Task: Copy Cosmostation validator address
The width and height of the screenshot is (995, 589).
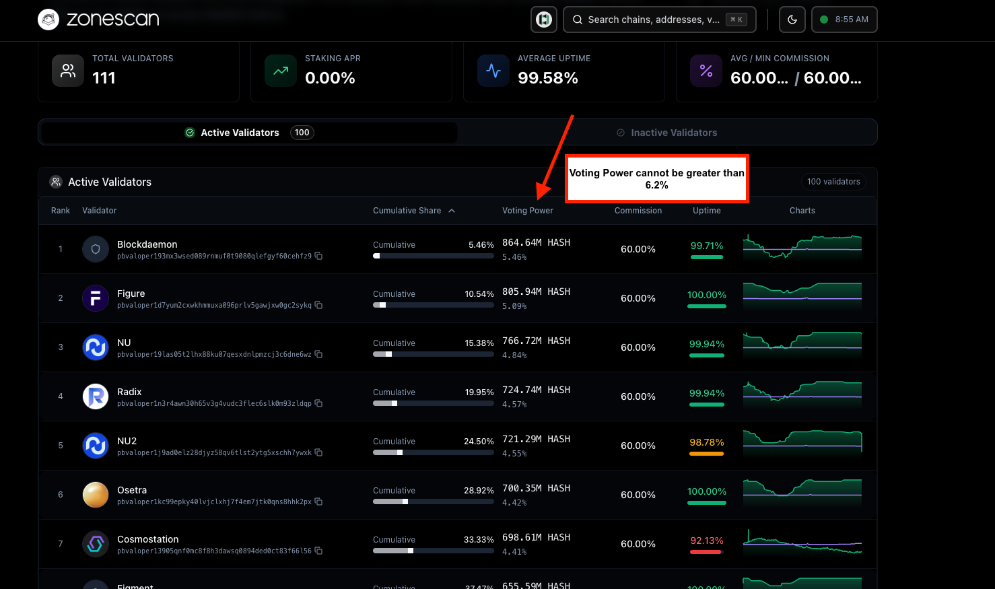Action: coord(318,551)
